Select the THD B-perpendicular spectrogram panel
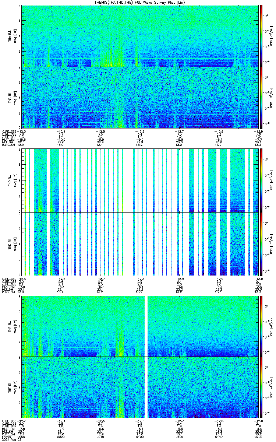 139,180
